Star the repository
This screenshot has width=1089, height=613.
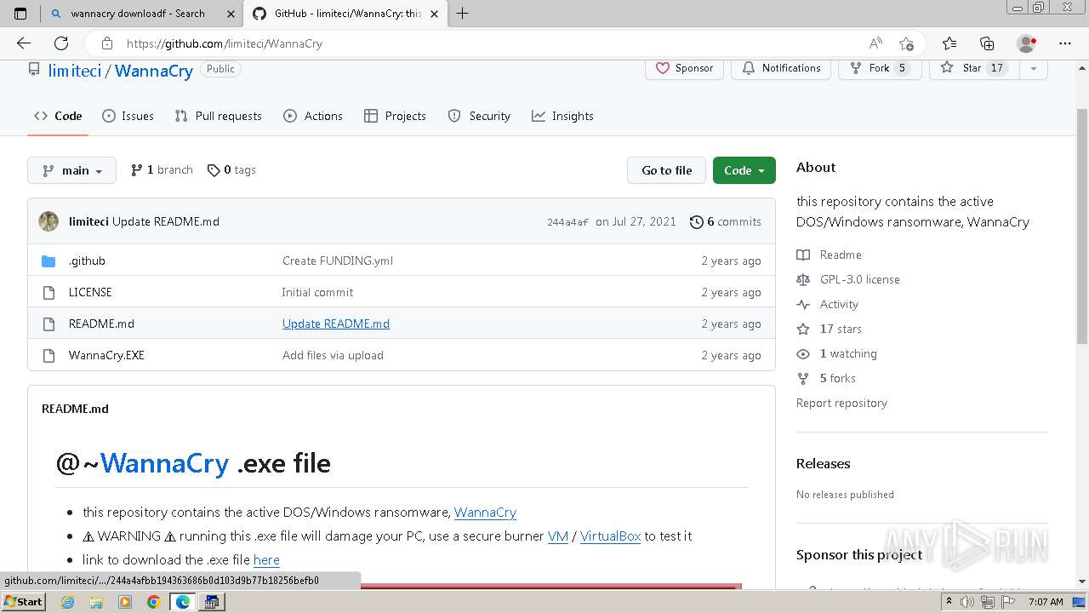pos(974,68)
